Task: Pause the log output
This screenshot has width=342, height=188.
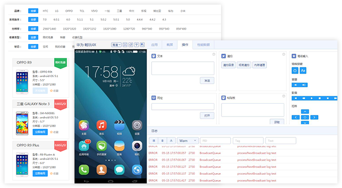Action: coord(154,140)
